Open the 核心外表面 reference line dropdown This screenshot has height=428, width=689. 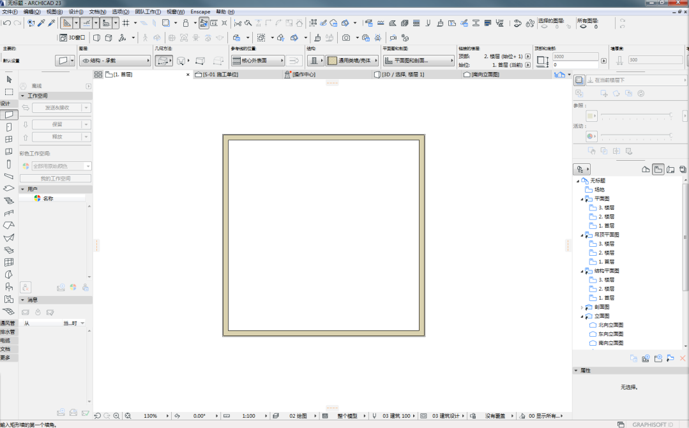coord(257,61)
